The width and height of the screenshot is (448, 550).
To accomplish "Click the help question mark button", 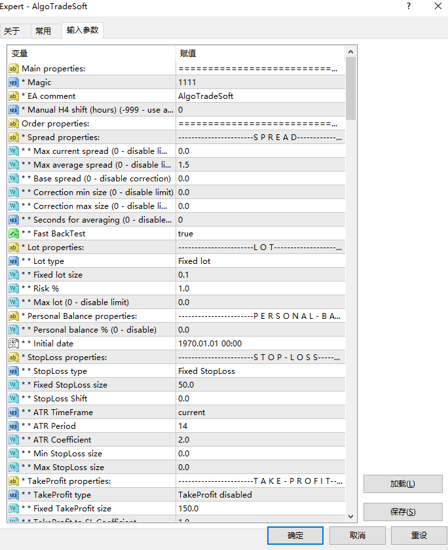I will 409,7.
